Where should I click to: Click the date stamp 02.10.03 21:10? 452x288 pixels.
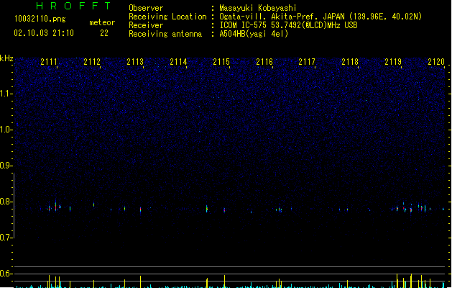[44, 33]
